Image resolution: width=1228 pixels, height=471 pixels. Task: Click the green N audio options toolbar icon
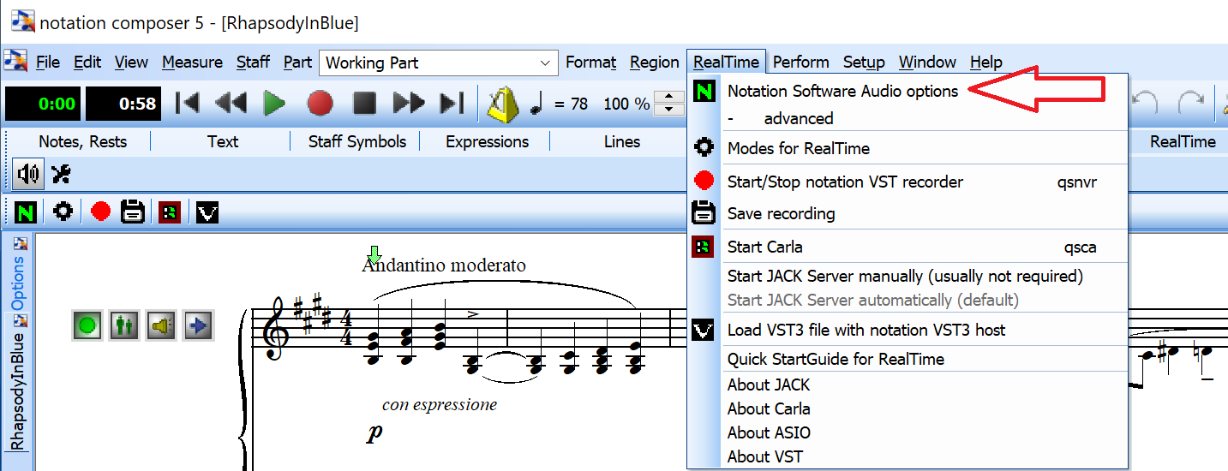pyautogui.click(x=27, y=212)
